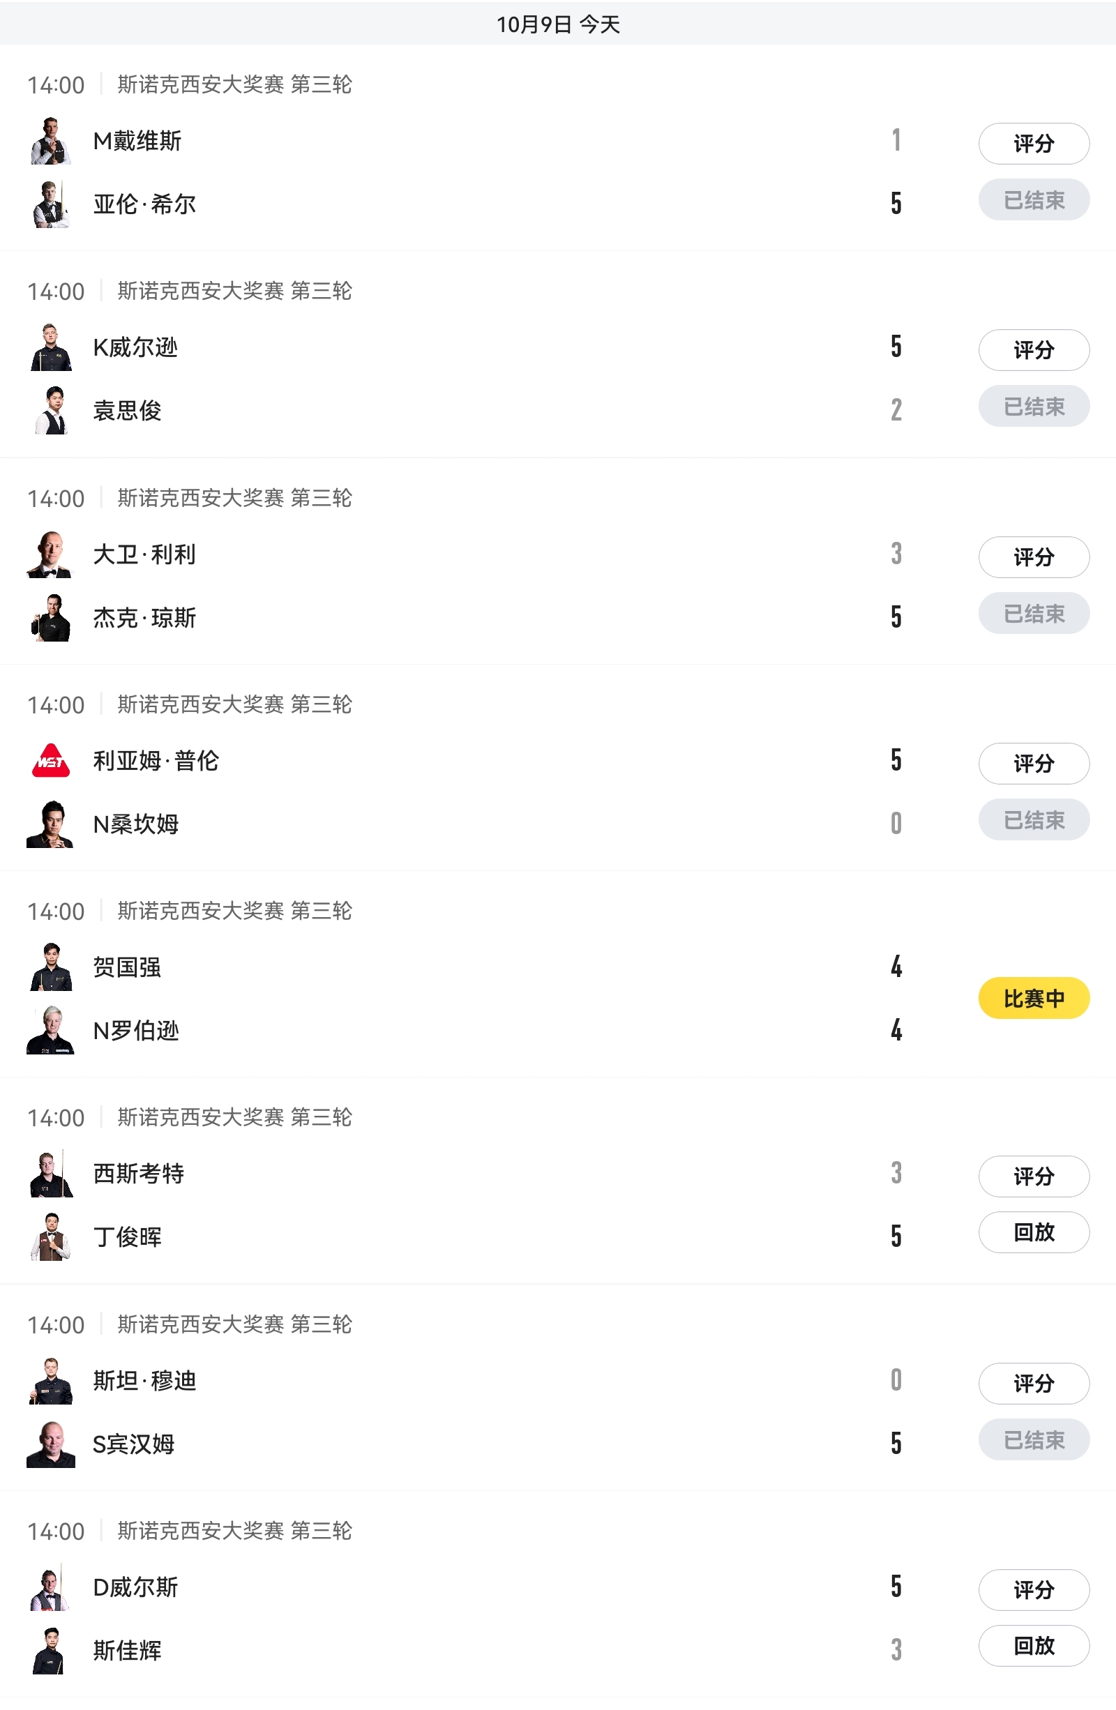Open player name 杰克·琼斯

[x=144, y=618]
